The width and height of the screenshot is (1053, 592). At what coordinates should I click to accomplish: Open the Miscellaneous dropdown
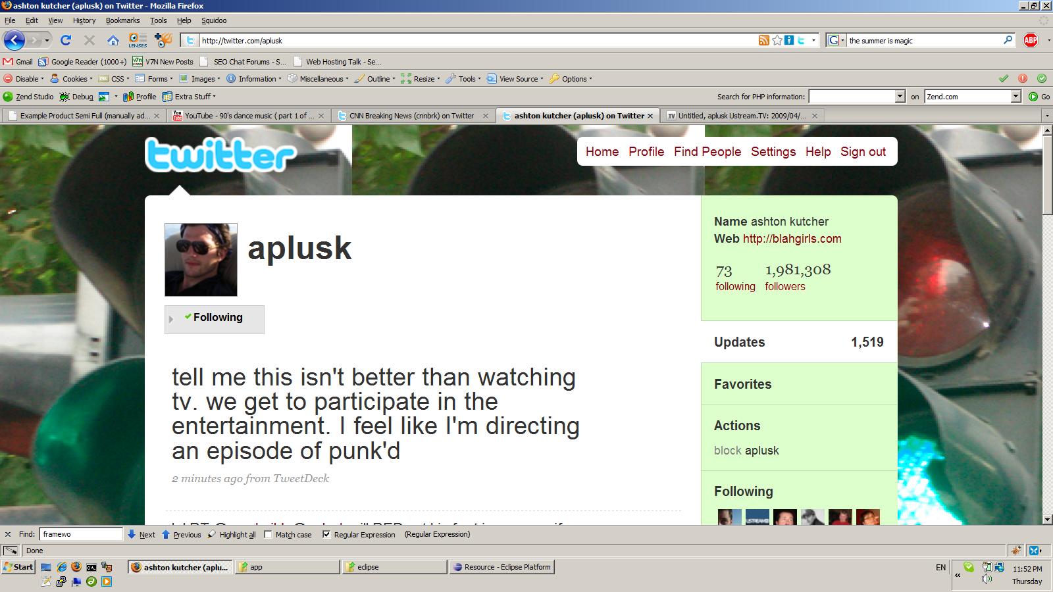coord(318,79)
